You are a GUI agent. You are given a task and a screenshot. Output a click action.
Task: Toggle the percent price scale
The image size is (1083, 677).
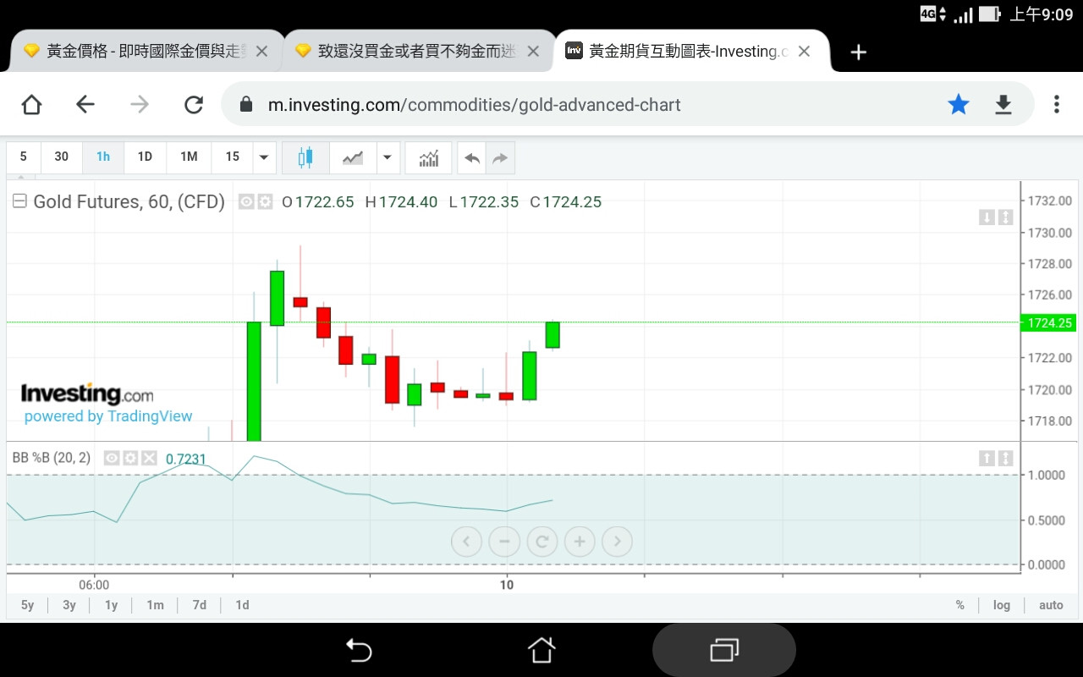pyautogui.click(x=960, y=605)
